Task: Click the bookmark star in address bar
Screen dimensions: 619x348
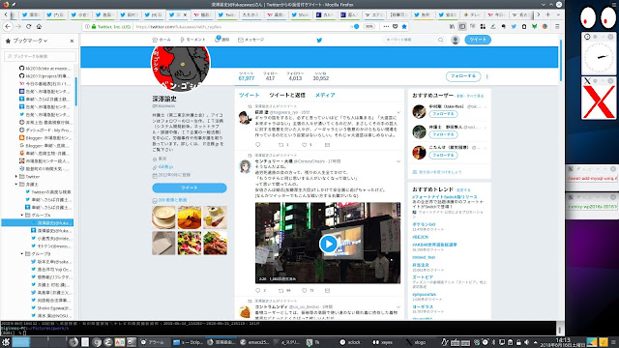Action: (x=404, y=26)
